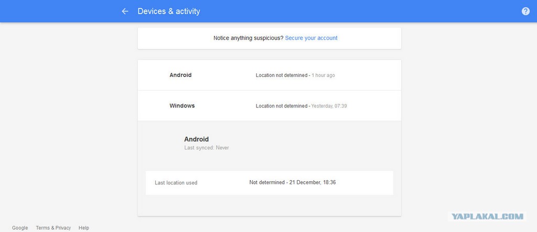537x232 pixels.
Task: Click the '1 hour ago' timestamp
Action: tap(323, 75)
